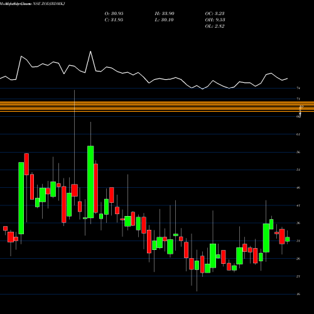Click the price axis label 16
Screen dimensions: 314x314
coord(298,294)
